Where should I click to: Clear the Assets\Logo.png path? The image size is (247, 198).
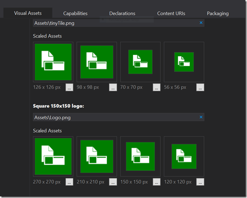[201, 117]
